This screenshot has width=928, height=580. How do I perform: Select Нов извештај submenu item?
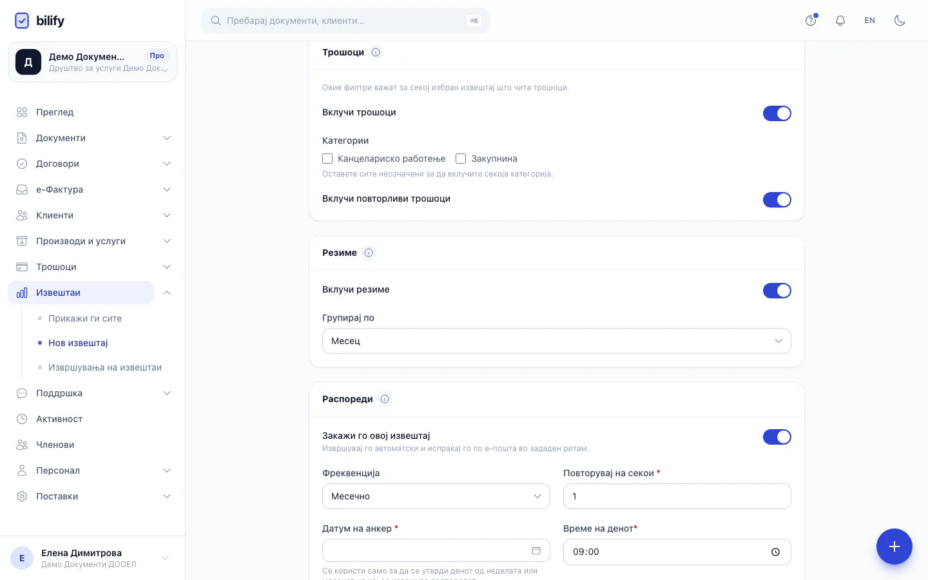(x=78, y=343)
